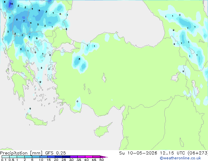Image resolution: width=208 pixels, height=161 pixels.
Task: Click the legend swatch between 5 and 10
Action: point(36,157)
